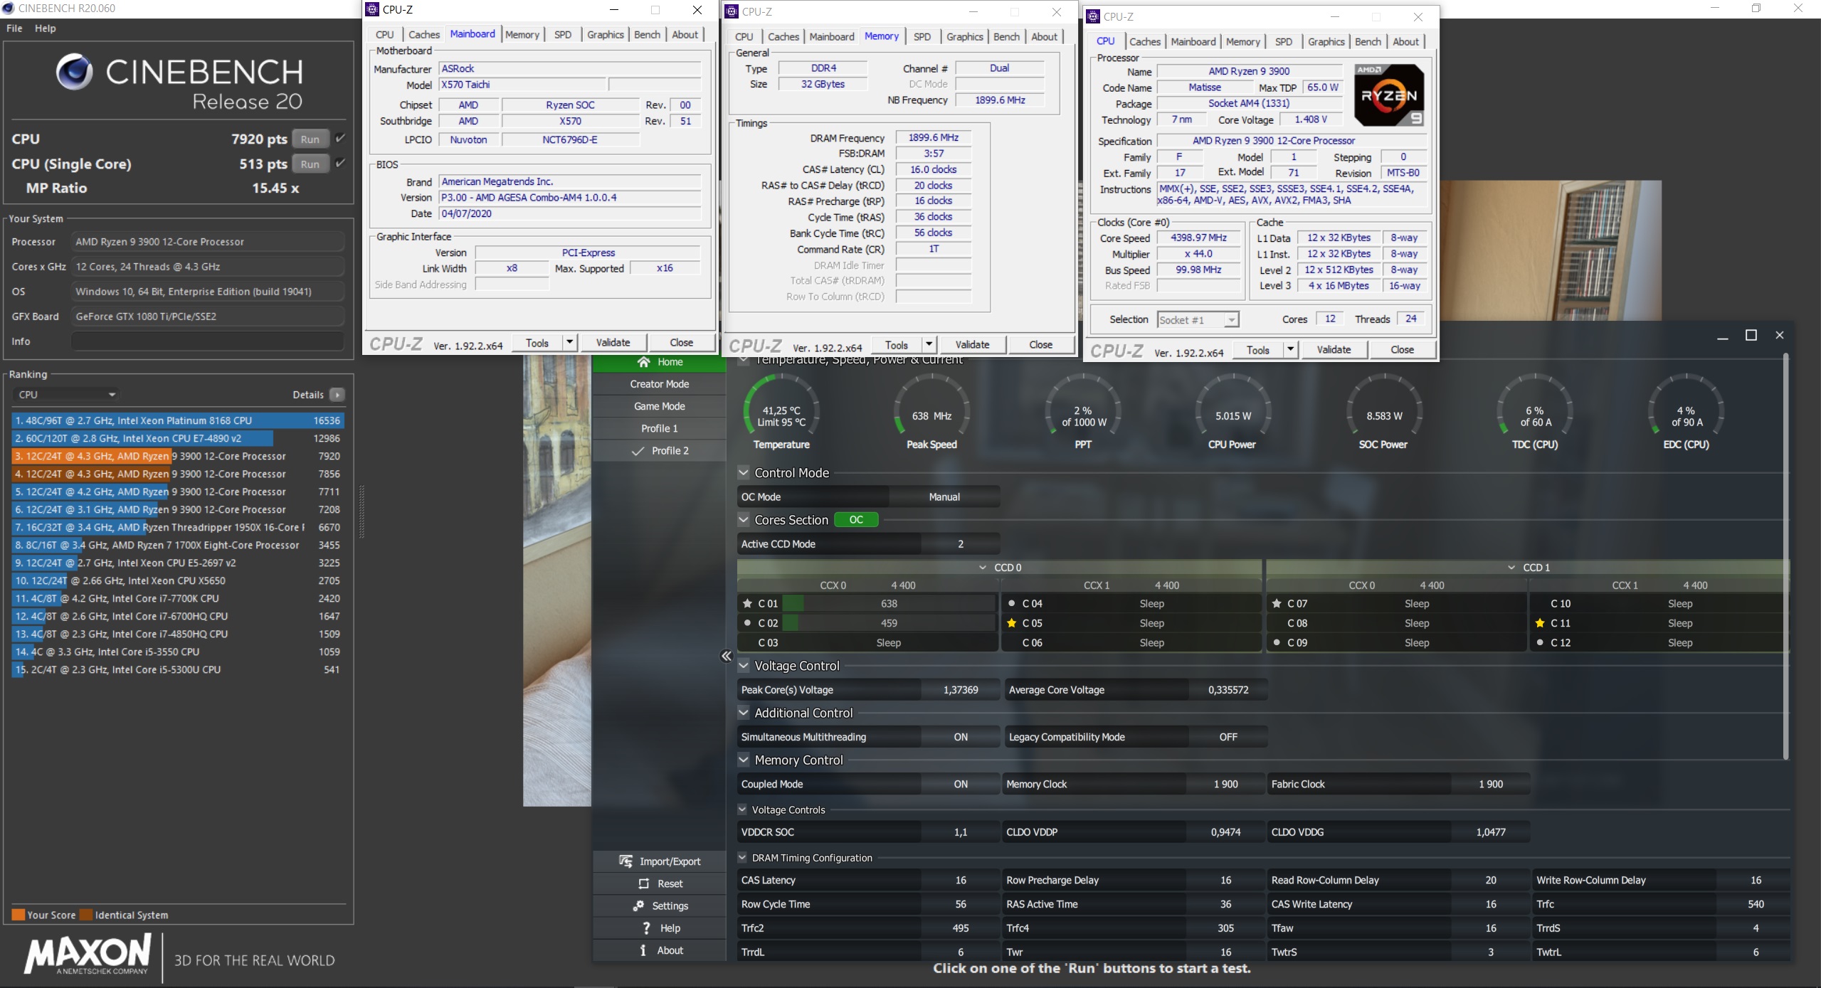Restore down the Cinebench window
The image size is (1821, 988).
1756,8
